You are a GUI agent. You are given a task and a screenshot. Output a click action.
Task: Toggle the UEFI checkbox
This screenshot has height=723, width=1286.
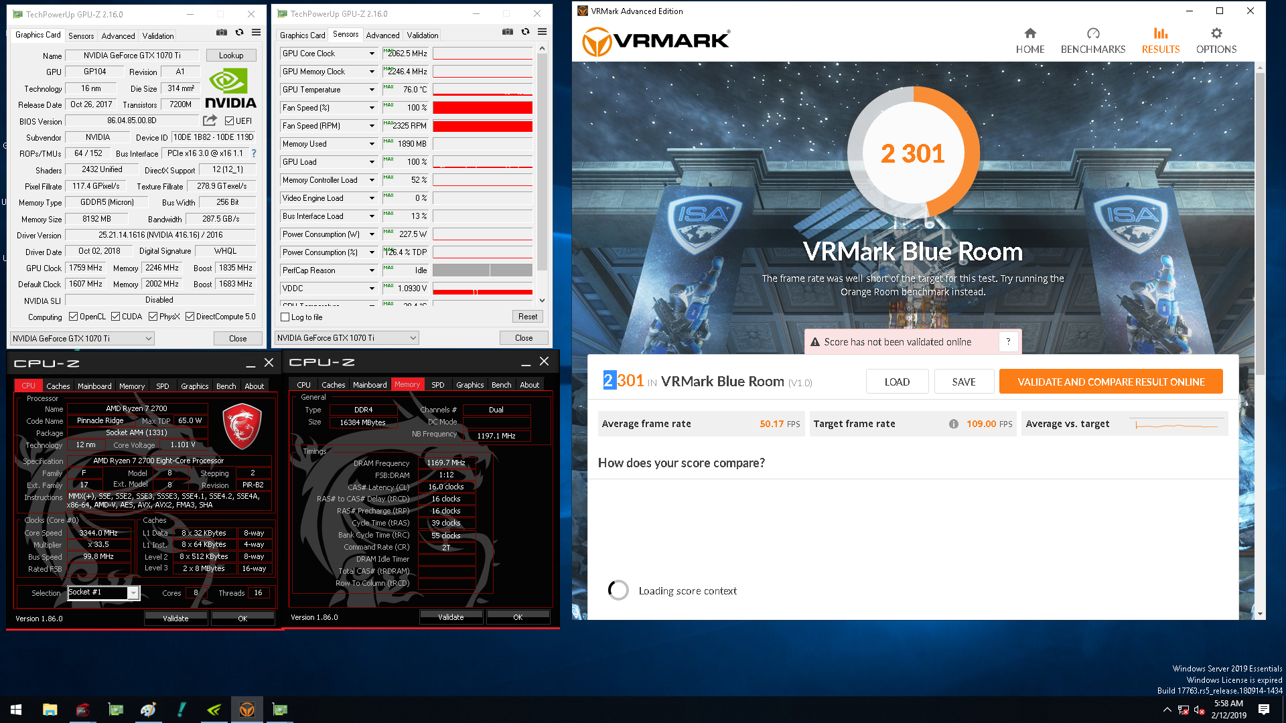(230, 121)
